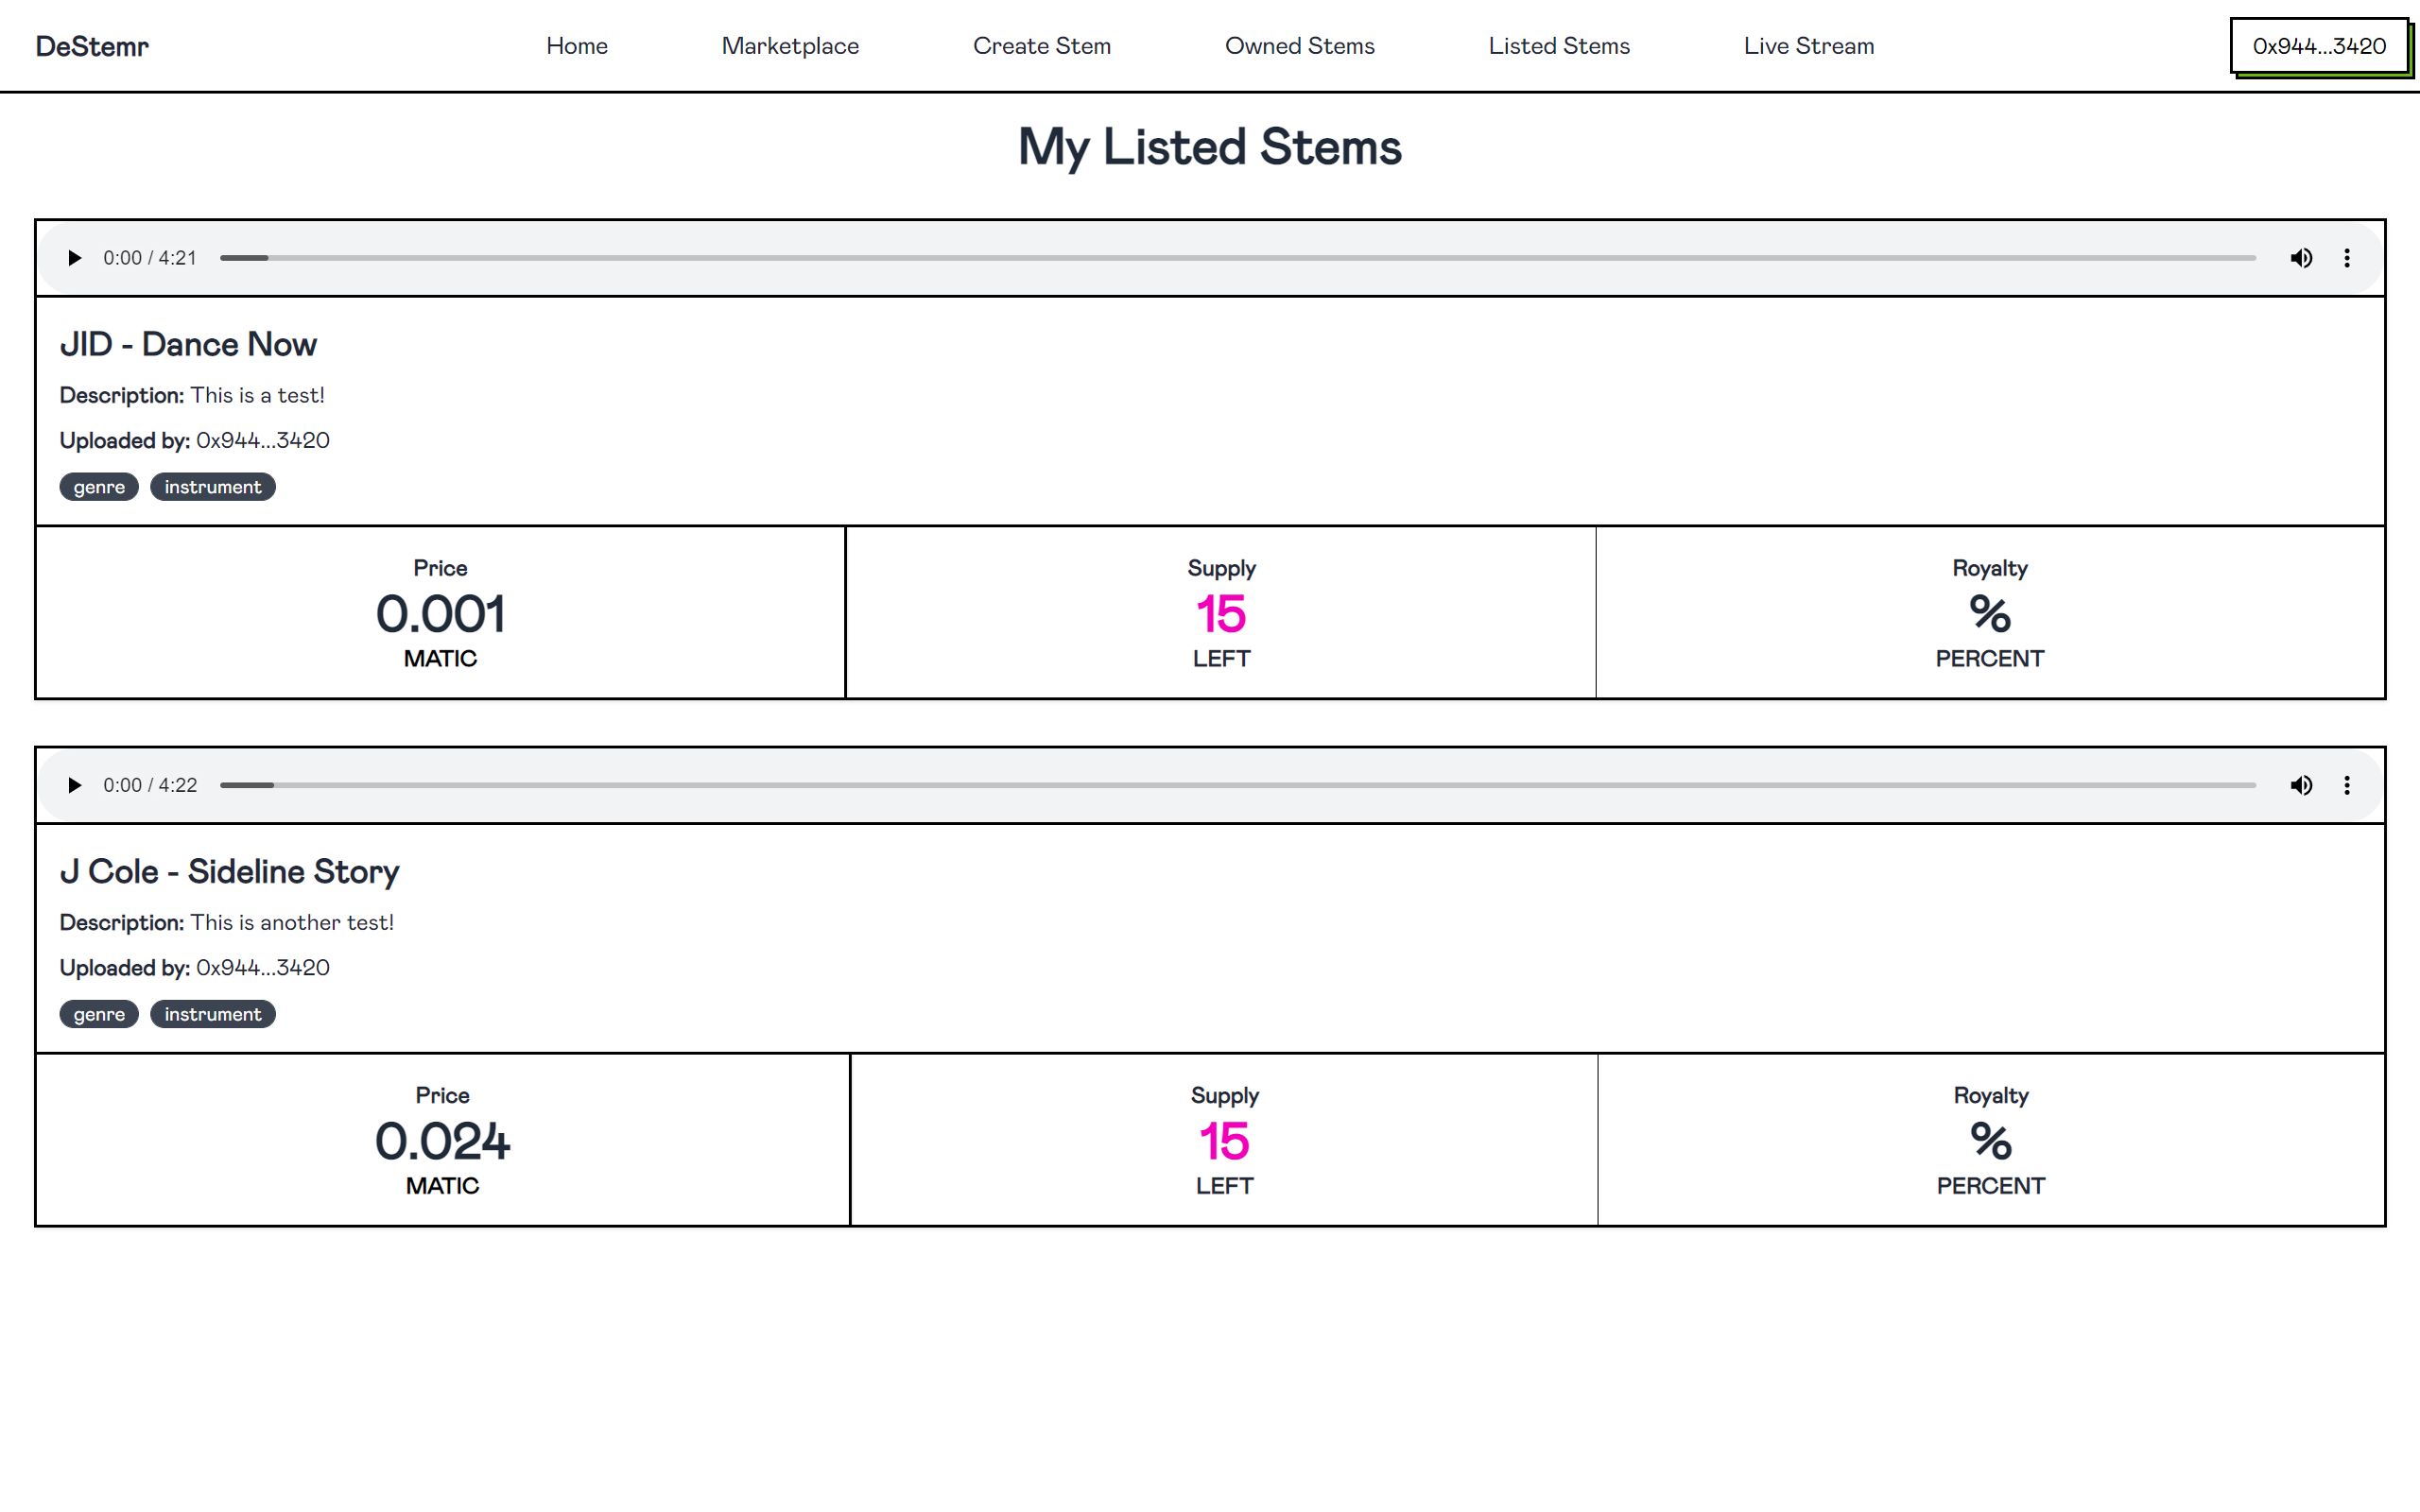Play the J Cole - Sideline Story stem
2420x1512 pixels.
pyautogui.click(x=75, y=783)
